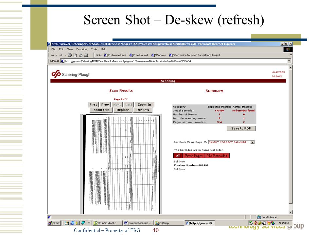
Task: Click the Deskew button
Action: tap(143, 110)
